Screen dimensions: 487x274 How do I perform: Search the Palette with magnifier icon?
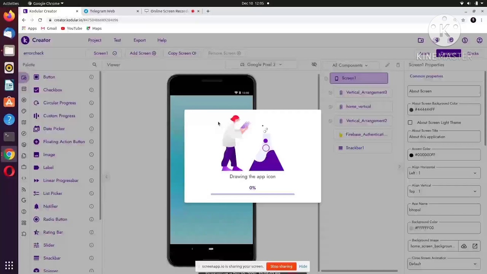[94, 65]
